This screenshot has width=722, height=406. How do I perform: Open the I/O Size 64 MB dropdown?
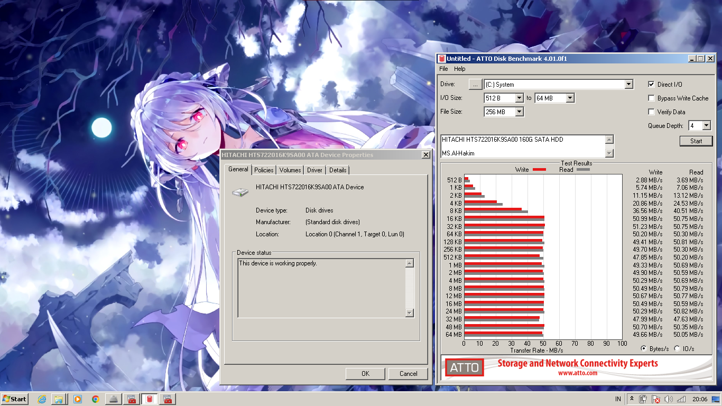click(570, 98)
